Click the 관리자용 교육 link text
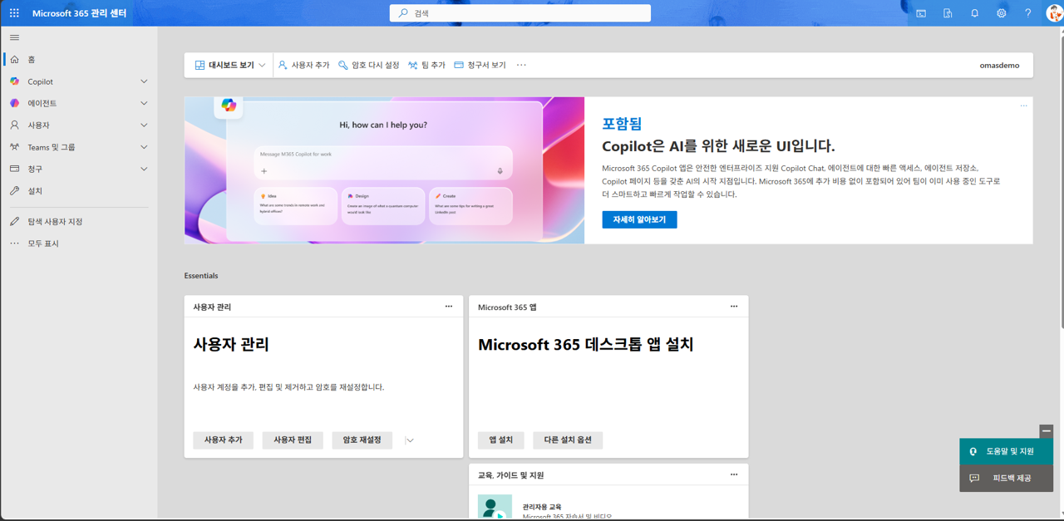 (x=542, y=507)
